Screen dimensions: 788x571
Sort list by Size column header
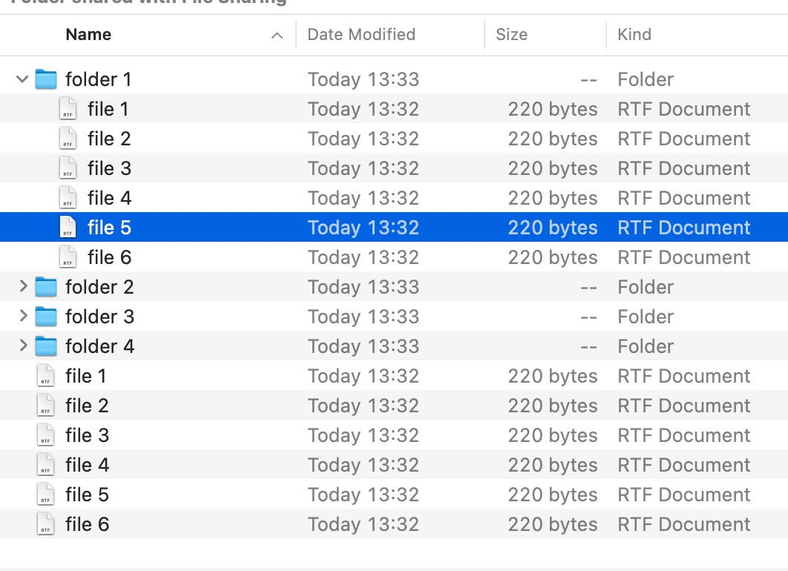click(x=511, y=35)
